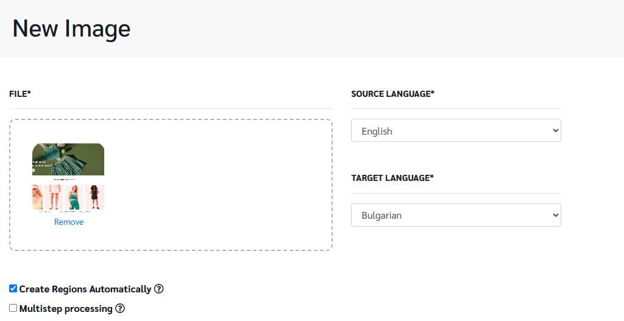Click the 'New Image' page heading
This screenshot has height=321, width=624.
click(71, 29)
